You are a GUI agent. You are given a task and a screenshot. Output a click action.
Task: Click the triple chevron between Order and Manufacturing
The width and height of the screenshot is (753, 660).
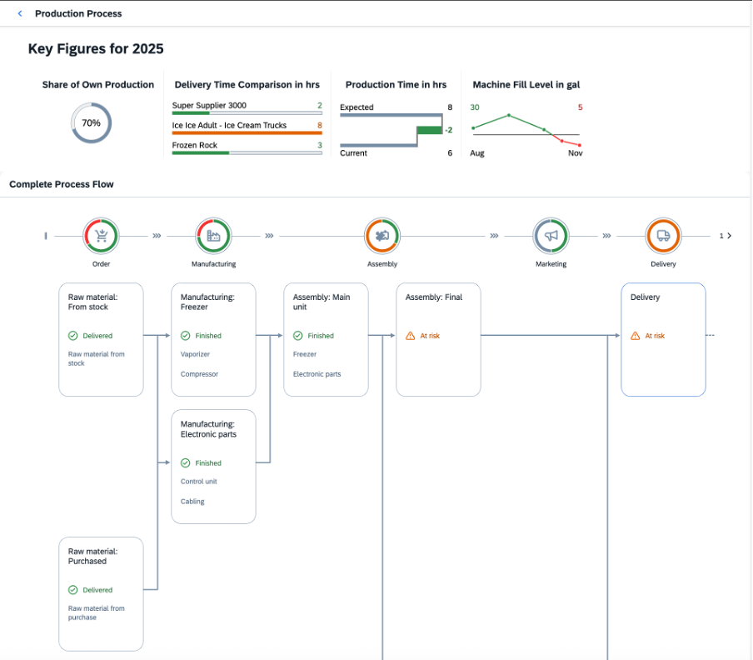(x=157, y=236)
